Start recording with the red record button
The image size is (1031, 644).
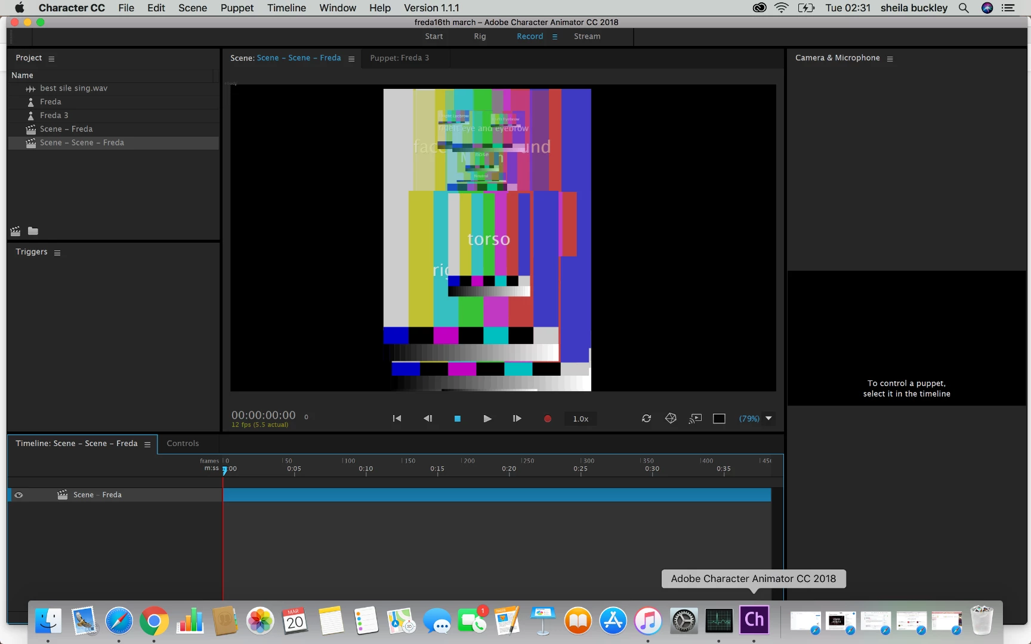(x=547, y=419)
